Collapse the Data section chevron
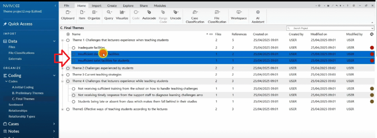The image size is (377, 138). (x=54, y=41)
